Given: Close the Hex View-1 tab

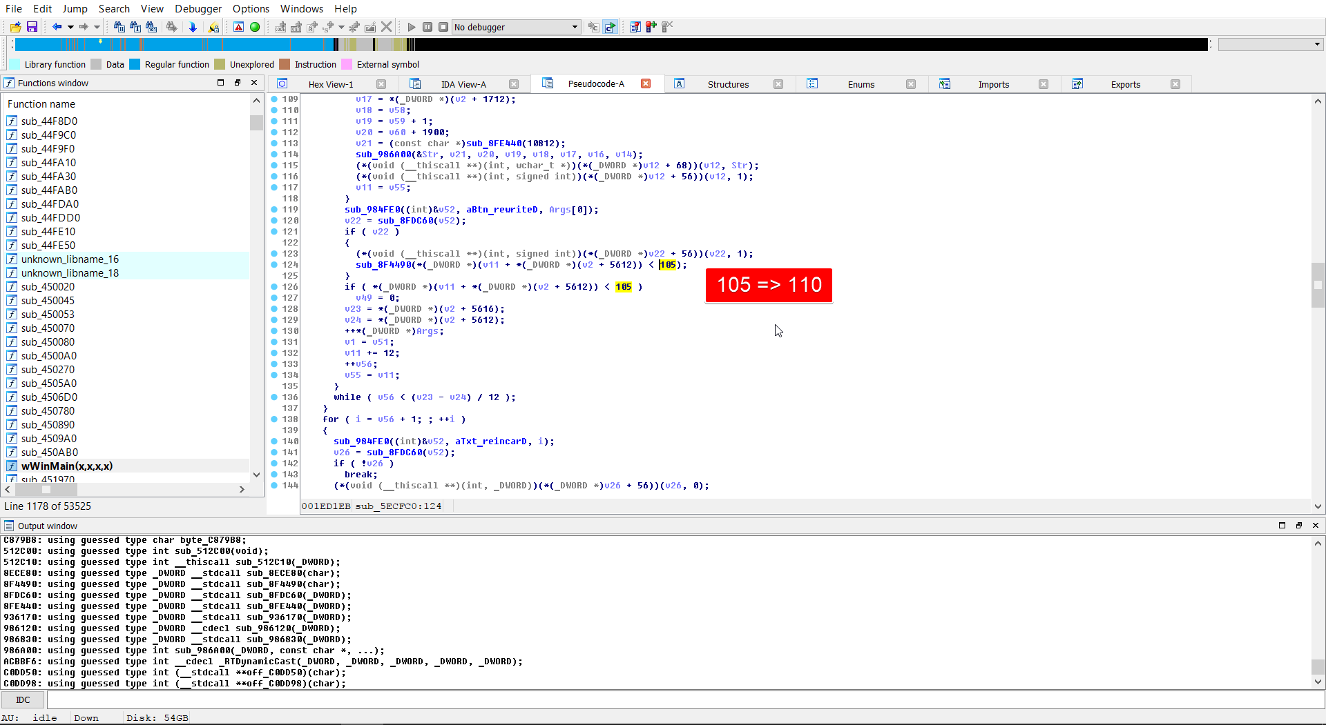Looking at the screenshot, I should [381, 84].
